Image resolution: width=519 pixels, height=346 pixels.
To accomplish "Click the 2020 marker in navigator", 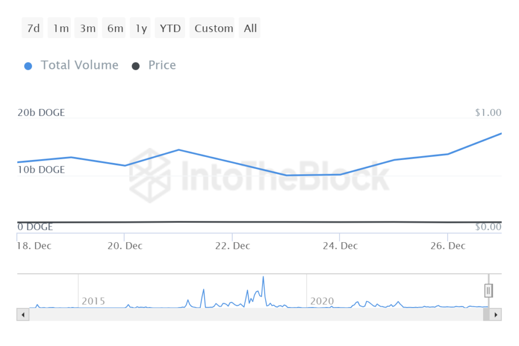I will tap(322, 301).
